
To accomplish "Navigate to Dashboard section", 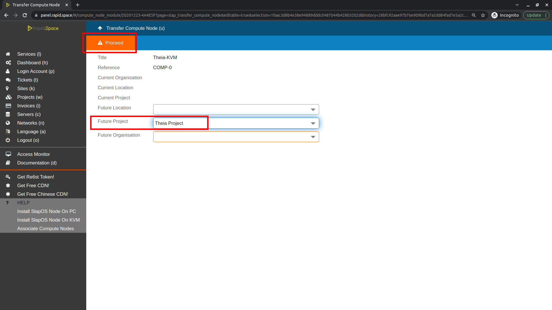I will click(32, 63).
